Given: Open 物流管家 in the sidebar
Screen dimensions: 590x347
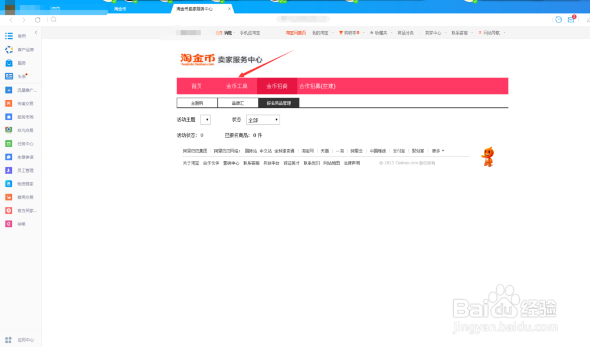Looking at the screenshot, I should point(19,184).
